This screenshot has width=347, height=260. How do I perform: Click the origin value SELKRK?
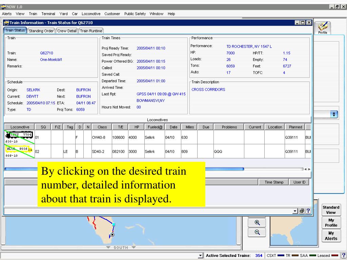(33, 90)
